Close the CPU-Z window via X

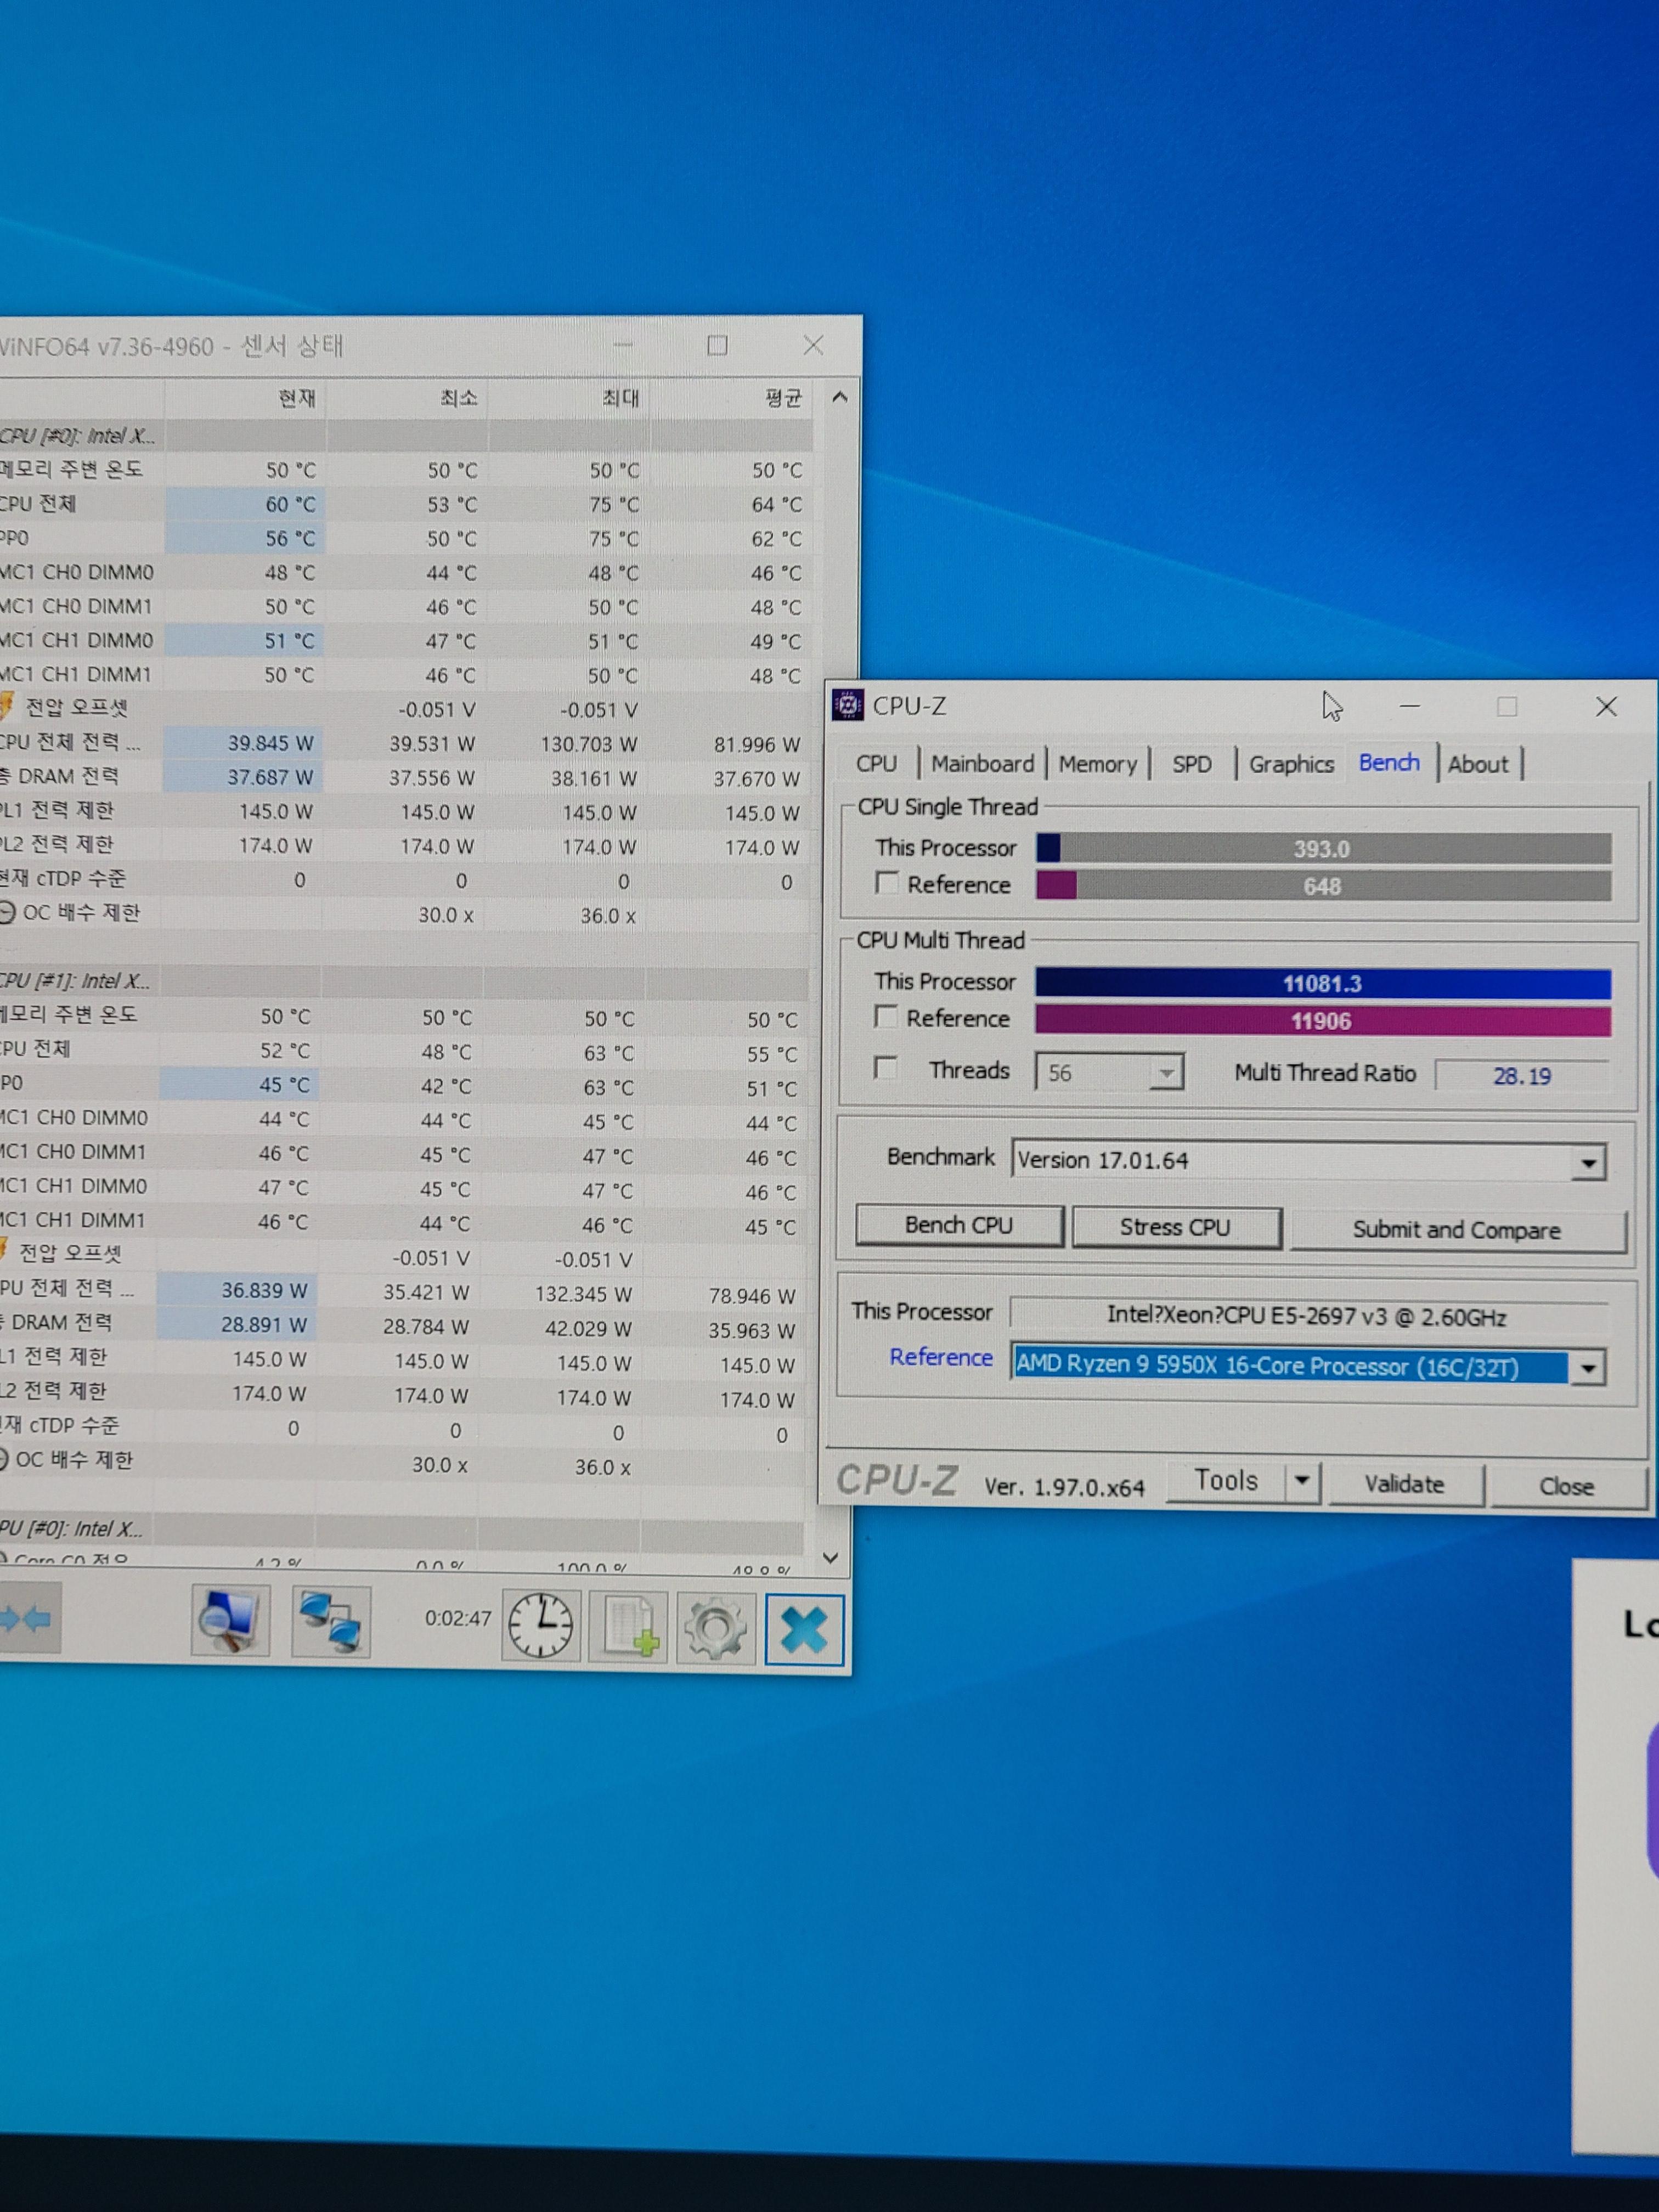click(1606, 707)
